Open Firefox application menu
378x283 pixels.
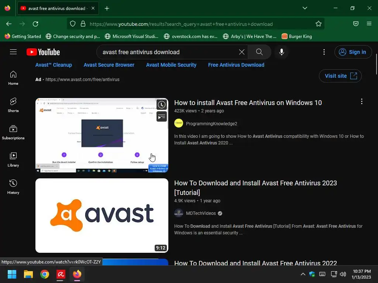pos(369,24)
